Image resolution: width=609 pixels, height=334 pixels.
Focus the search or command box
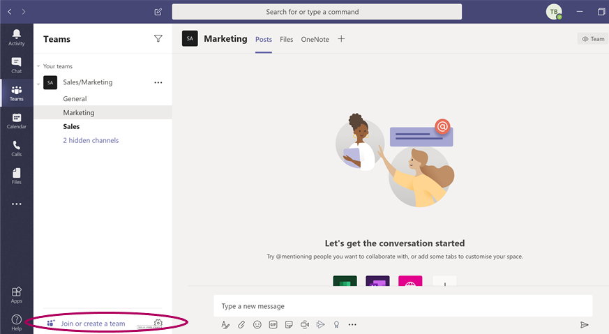[317, 12]
